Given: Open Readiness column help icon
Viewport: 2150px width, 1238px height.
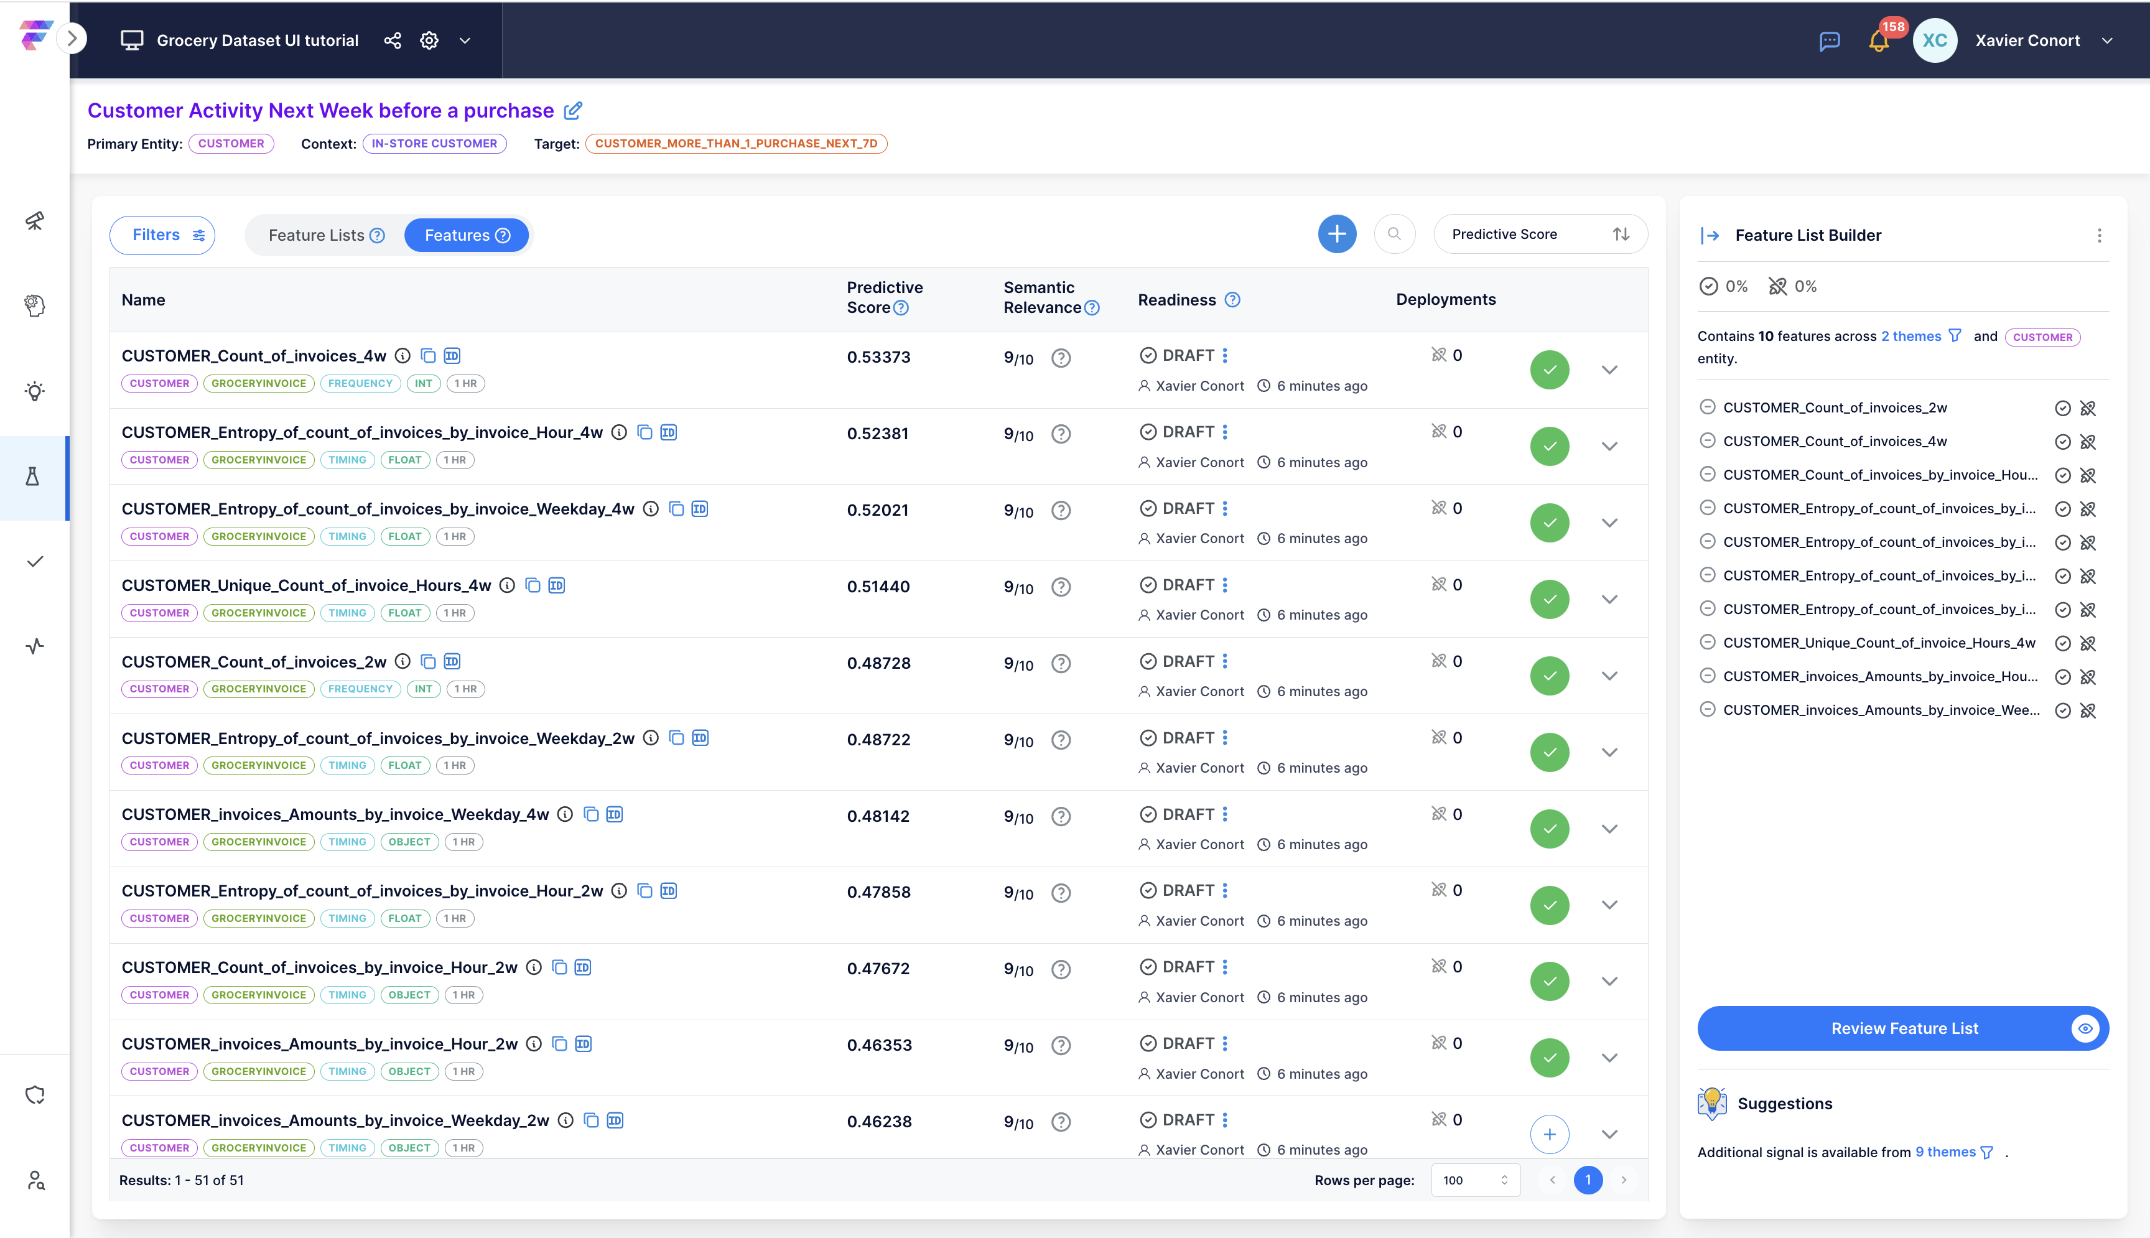Looking at the screenshot, I should coord(1232,299).
